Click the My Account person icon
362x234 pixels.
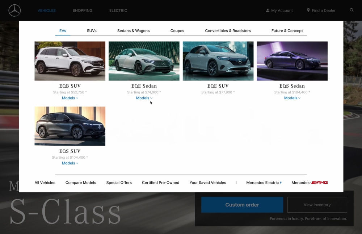click(x=268, y=11)
